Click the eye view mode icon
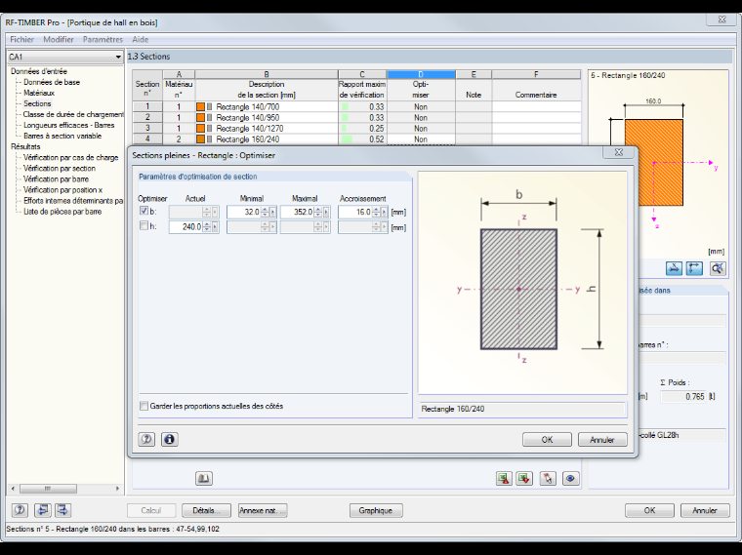 (570, 478)
